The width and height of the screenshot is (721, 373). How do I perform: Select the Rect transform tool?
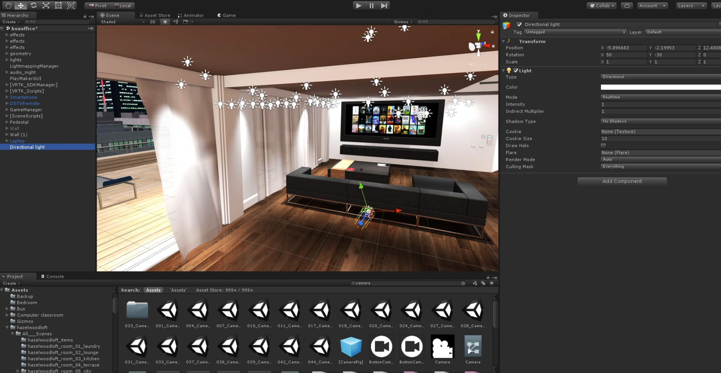point(58,5)
